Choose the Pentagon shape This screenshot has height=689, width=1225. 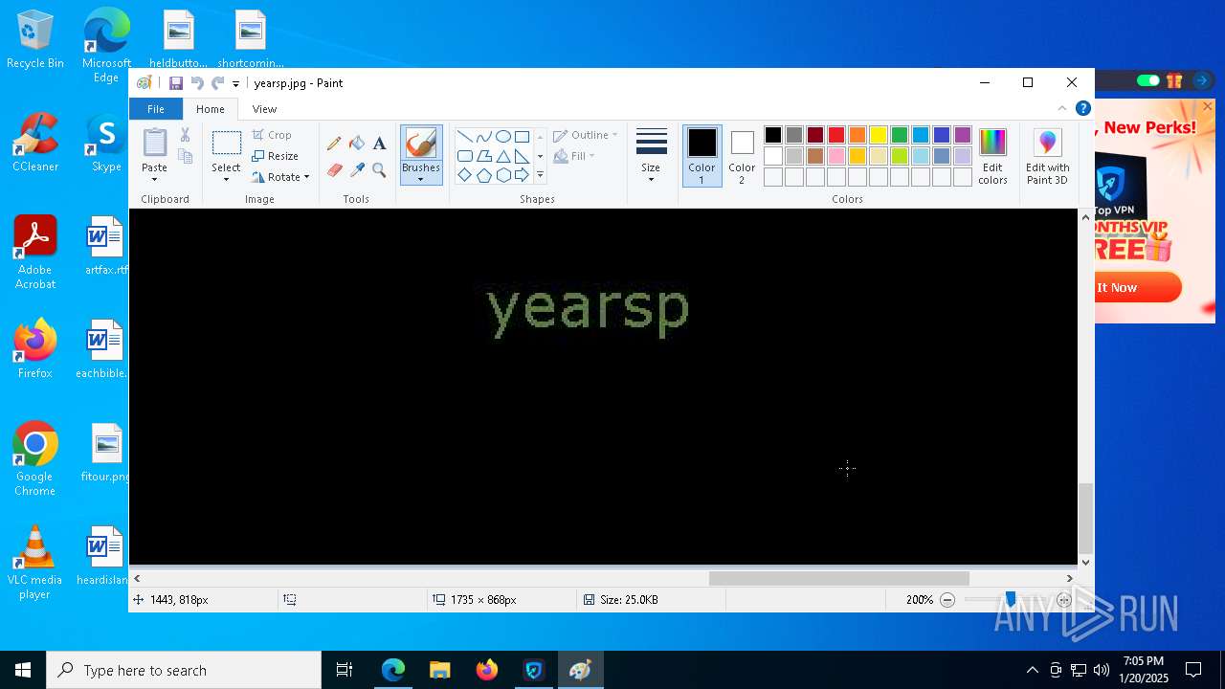click(483, 175)
